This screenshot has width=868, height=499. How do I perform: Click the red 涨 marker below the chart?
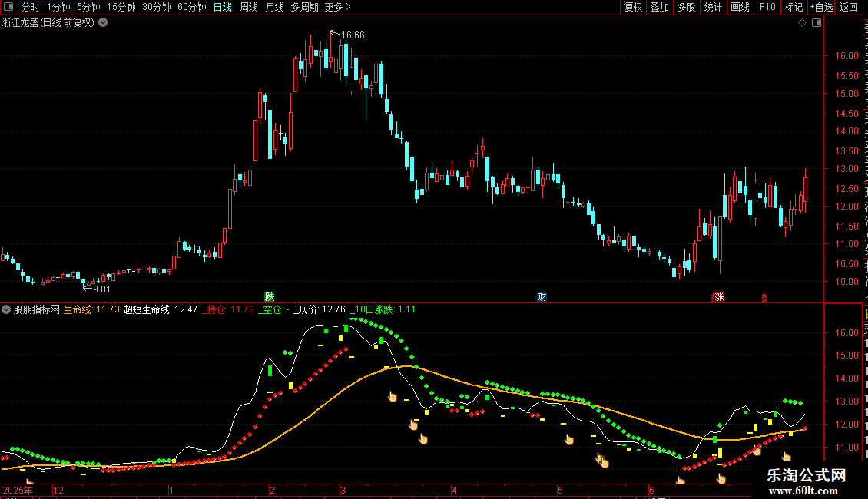coord(718,297)
